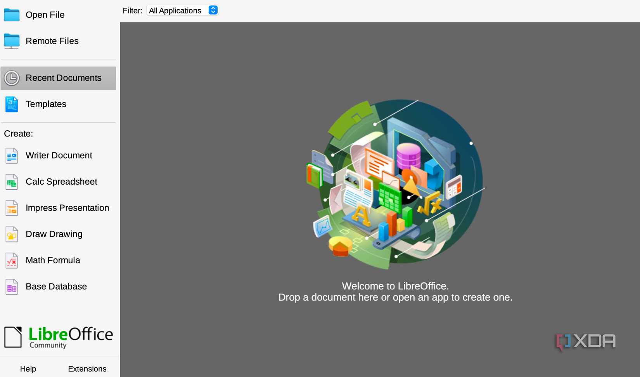Open the Help page

point(28,368)
